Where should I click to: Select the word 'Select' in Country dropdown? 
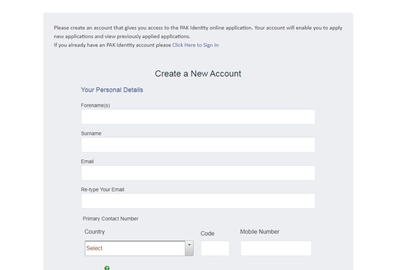coord(94,248)
